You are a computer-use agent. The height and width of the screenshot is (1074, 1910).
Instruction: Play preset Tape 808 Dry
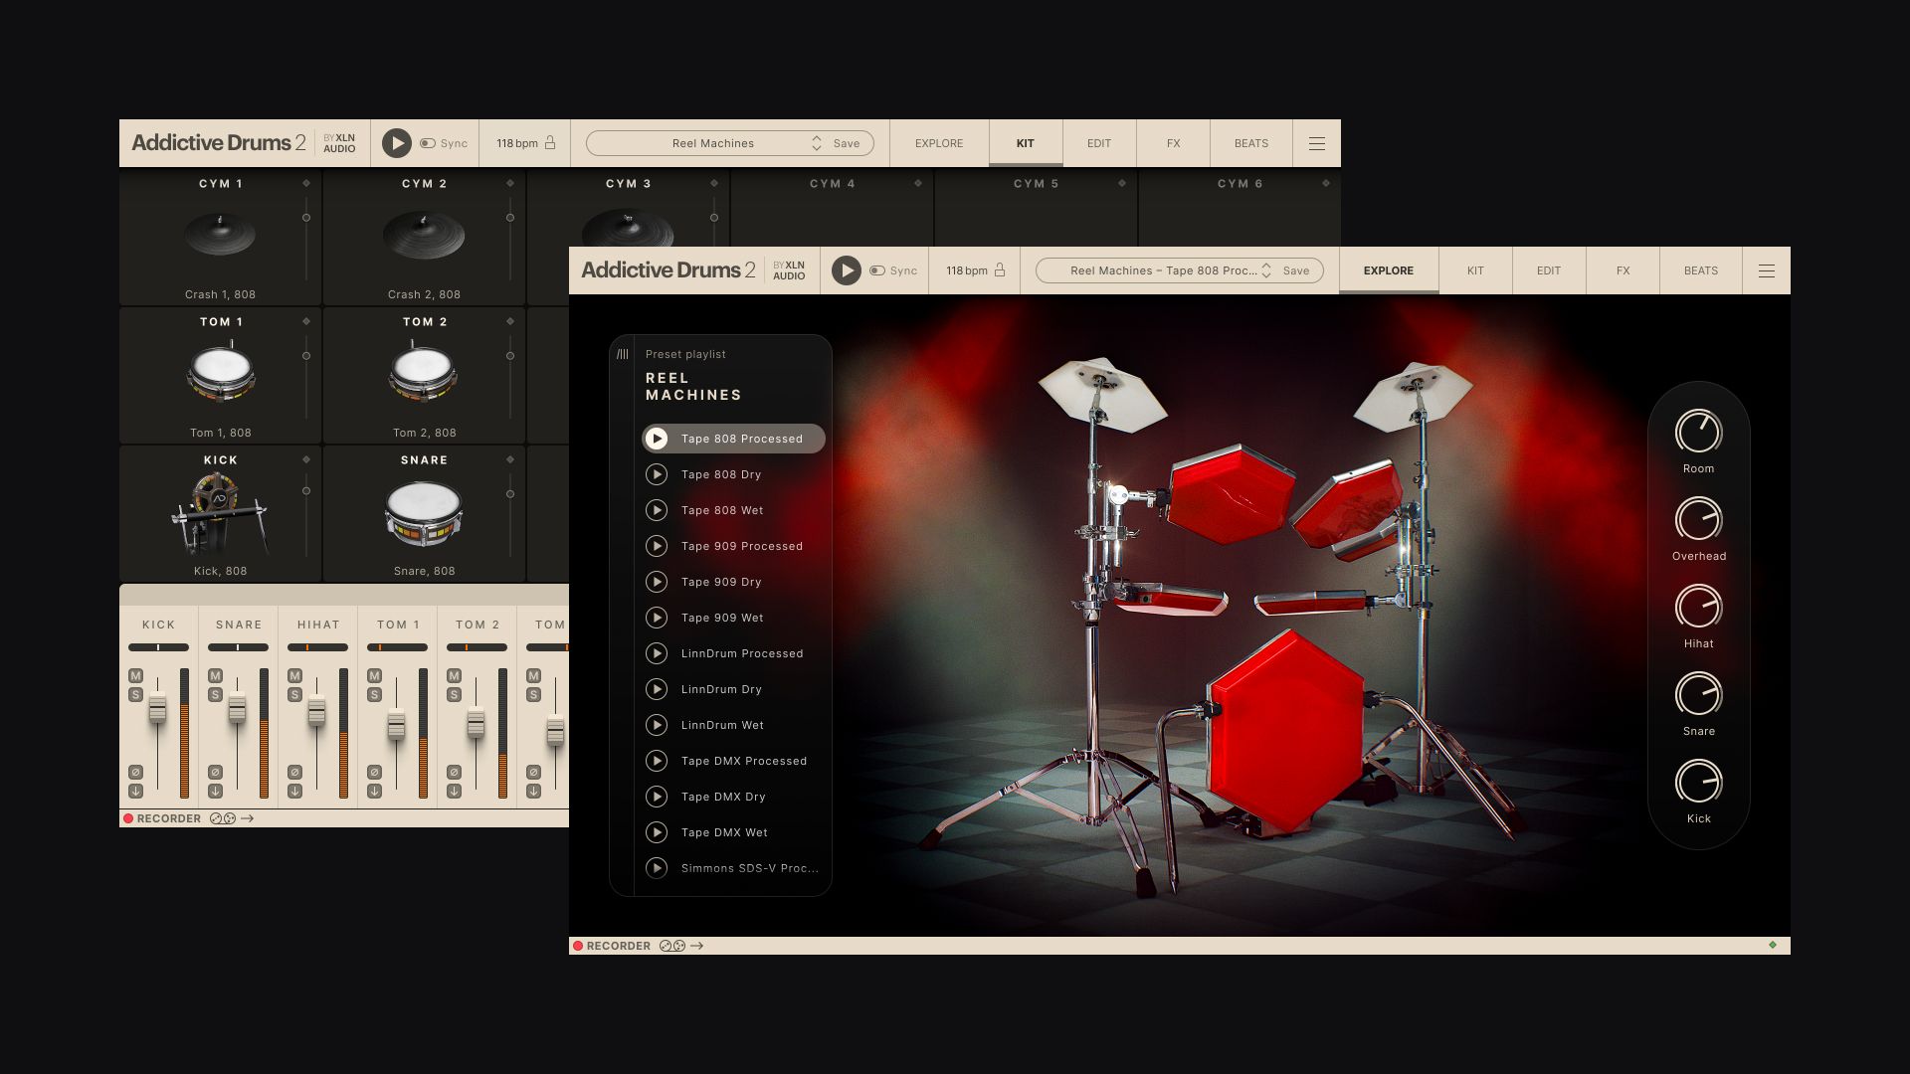pos(657,474)
